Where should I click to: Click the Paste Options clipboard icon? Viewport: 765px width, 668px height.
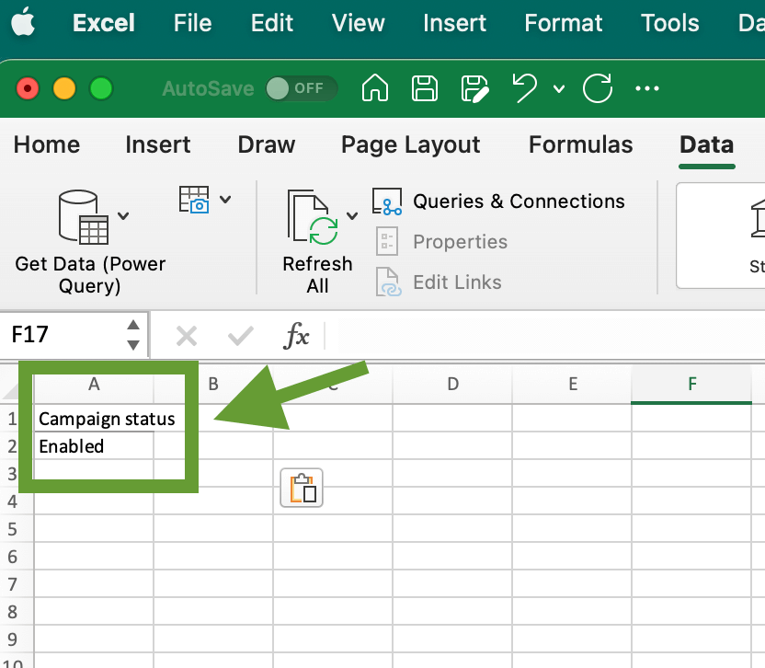(x=302, y=488)
